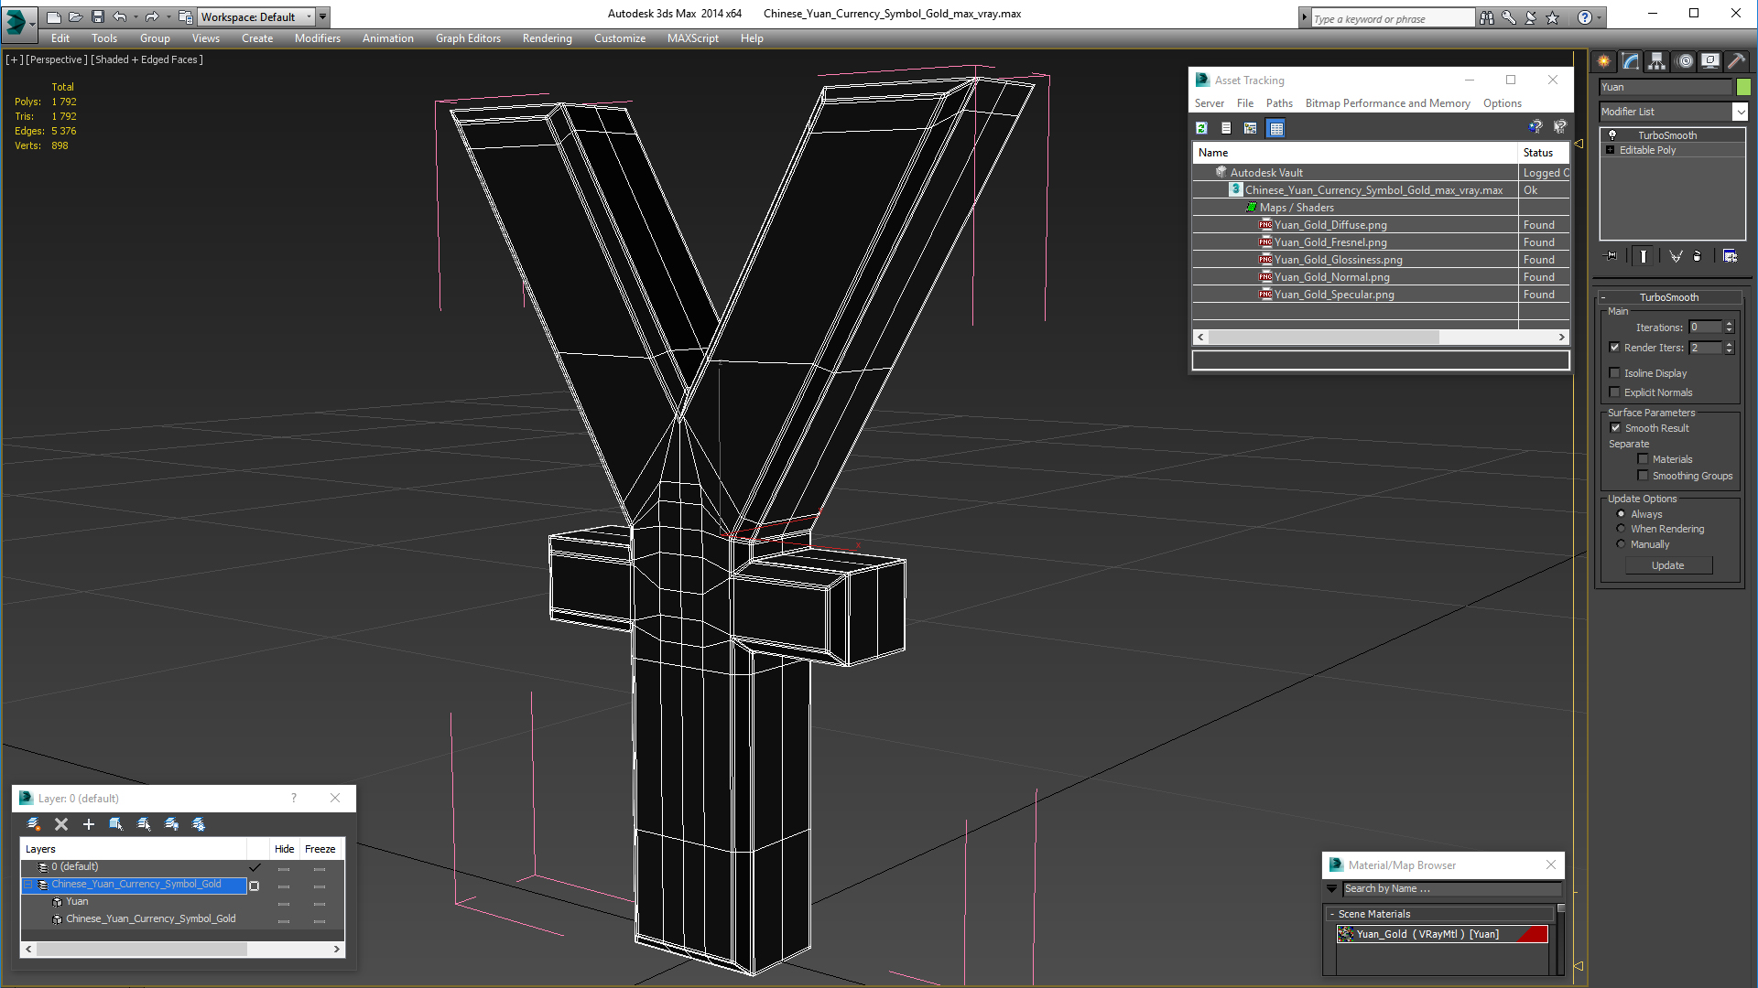1758x988 pixels.
Task: Open the Hierarchy command panel tab
Action: [1656, 61]
